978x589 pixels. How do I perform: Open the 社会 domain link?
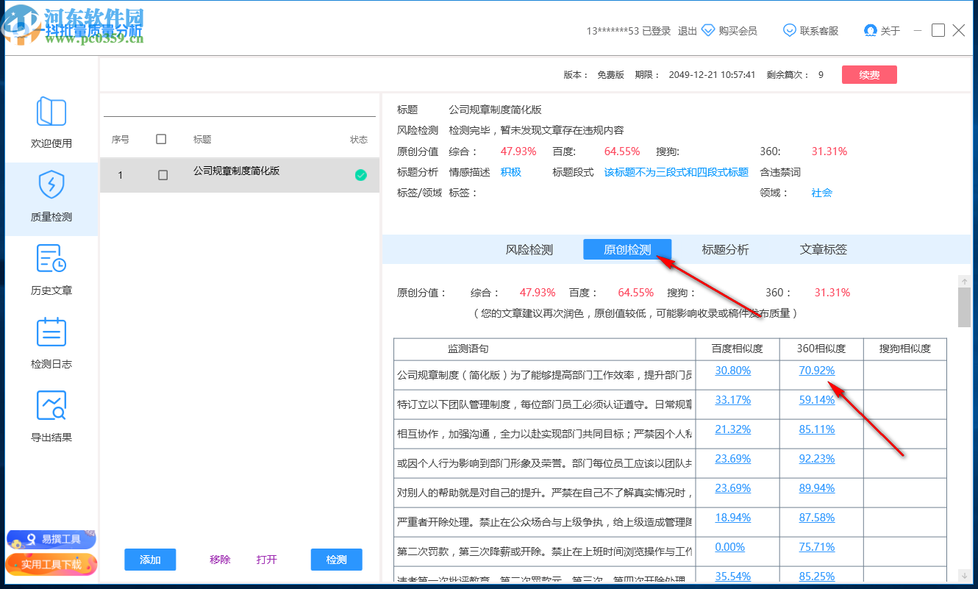[821, 193]
